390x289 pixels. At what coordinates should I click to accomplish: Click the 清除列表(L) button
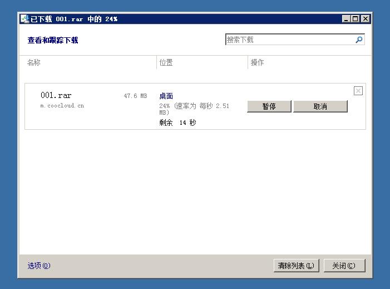click(296, 266)
